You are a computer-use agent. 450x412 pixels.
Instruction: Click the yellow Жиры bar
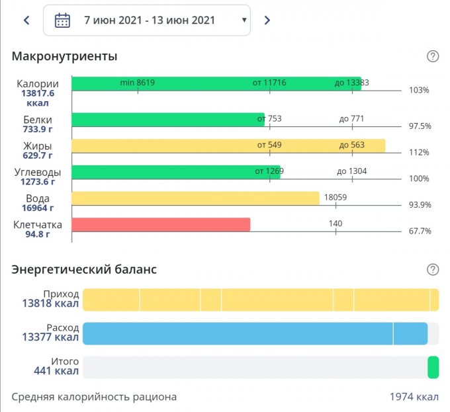(x=228, y=145)
